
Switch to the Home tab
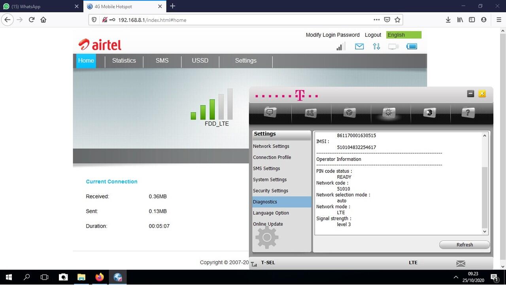pyautogui.click(x=86, y=60)
